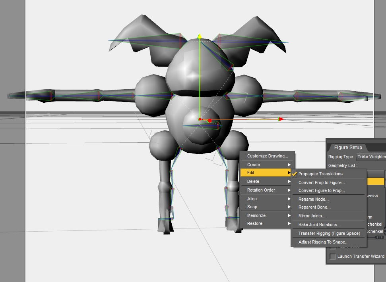Enable the Launch Transfer Wizard checkbox

(333, 257)
